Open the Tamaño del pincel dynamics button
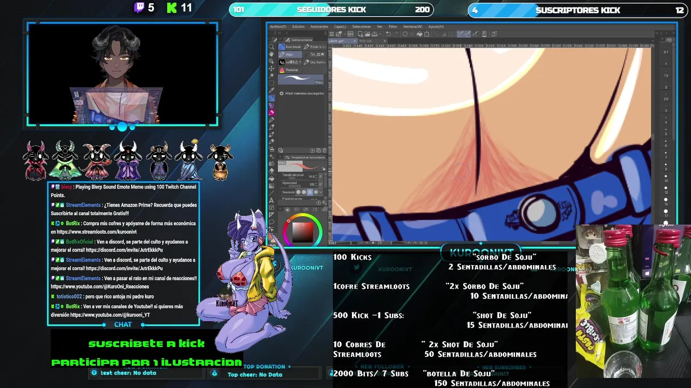 click(x=320, y=177)
